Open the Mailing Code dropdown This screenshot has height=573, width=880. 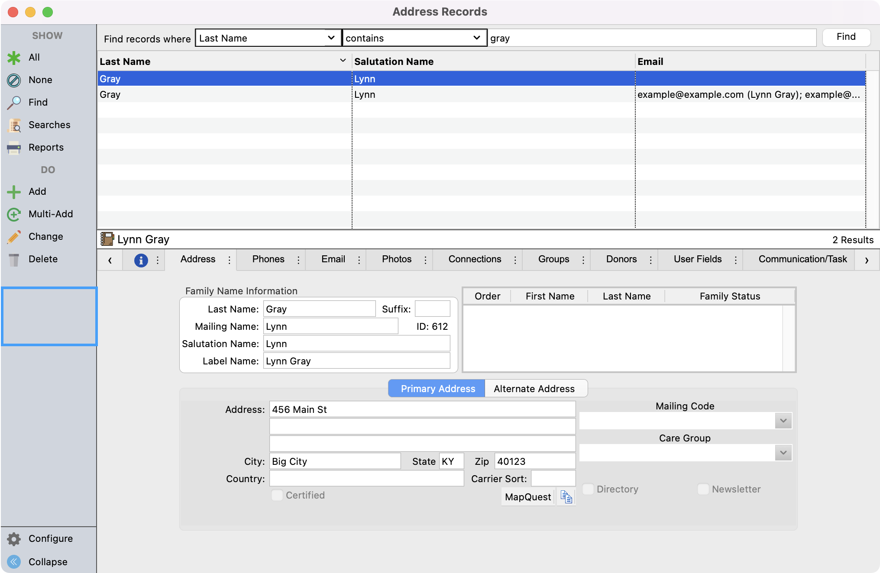tap(783, 421)
